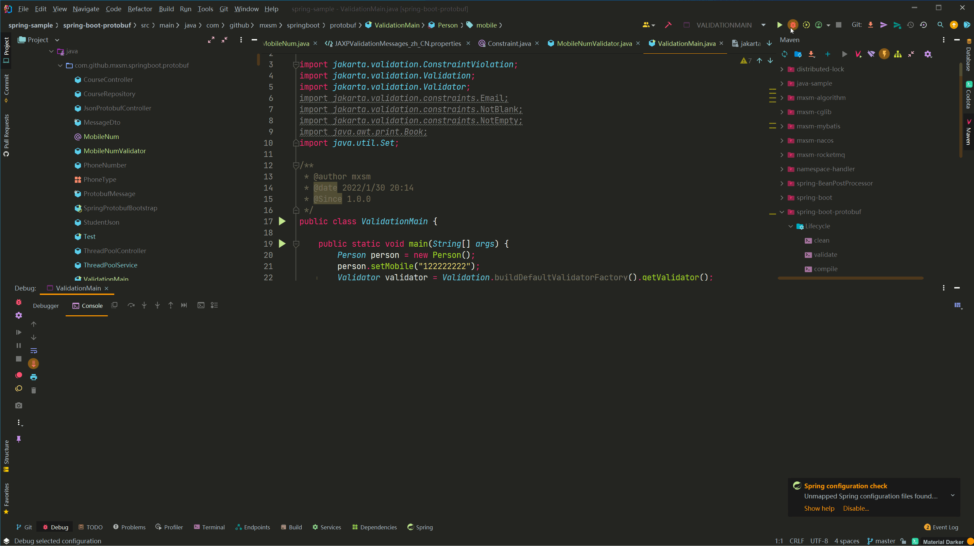Image resolution: width=974 pixels, height=546 pixels.
Task: Open the VALIDATIONMAIN run configuration dropdown
Action: tap(763, 25)
